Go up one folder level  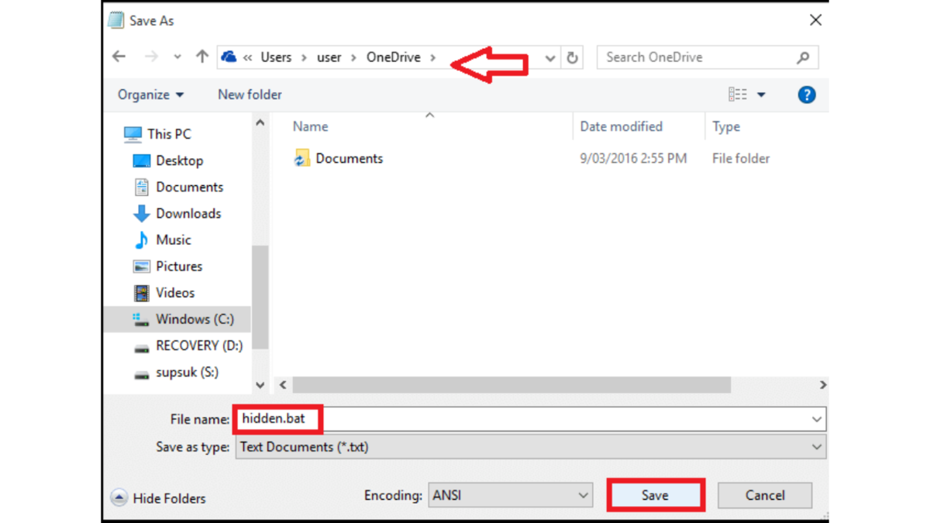[x=201, y=57]
